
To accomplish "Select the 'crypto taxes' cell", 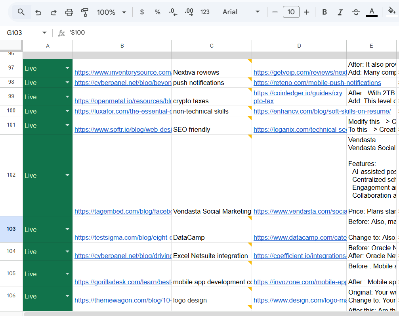I will pyautogui.click(x=212, y=96).
